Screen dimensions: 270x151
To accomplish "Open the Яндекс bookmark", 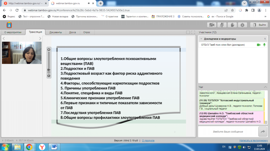I will point(9,17).
